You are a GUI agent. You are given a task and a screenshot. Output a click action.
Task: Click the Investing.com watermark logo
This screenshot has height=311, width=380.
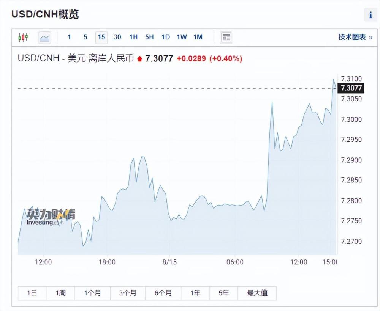[51, 217]
